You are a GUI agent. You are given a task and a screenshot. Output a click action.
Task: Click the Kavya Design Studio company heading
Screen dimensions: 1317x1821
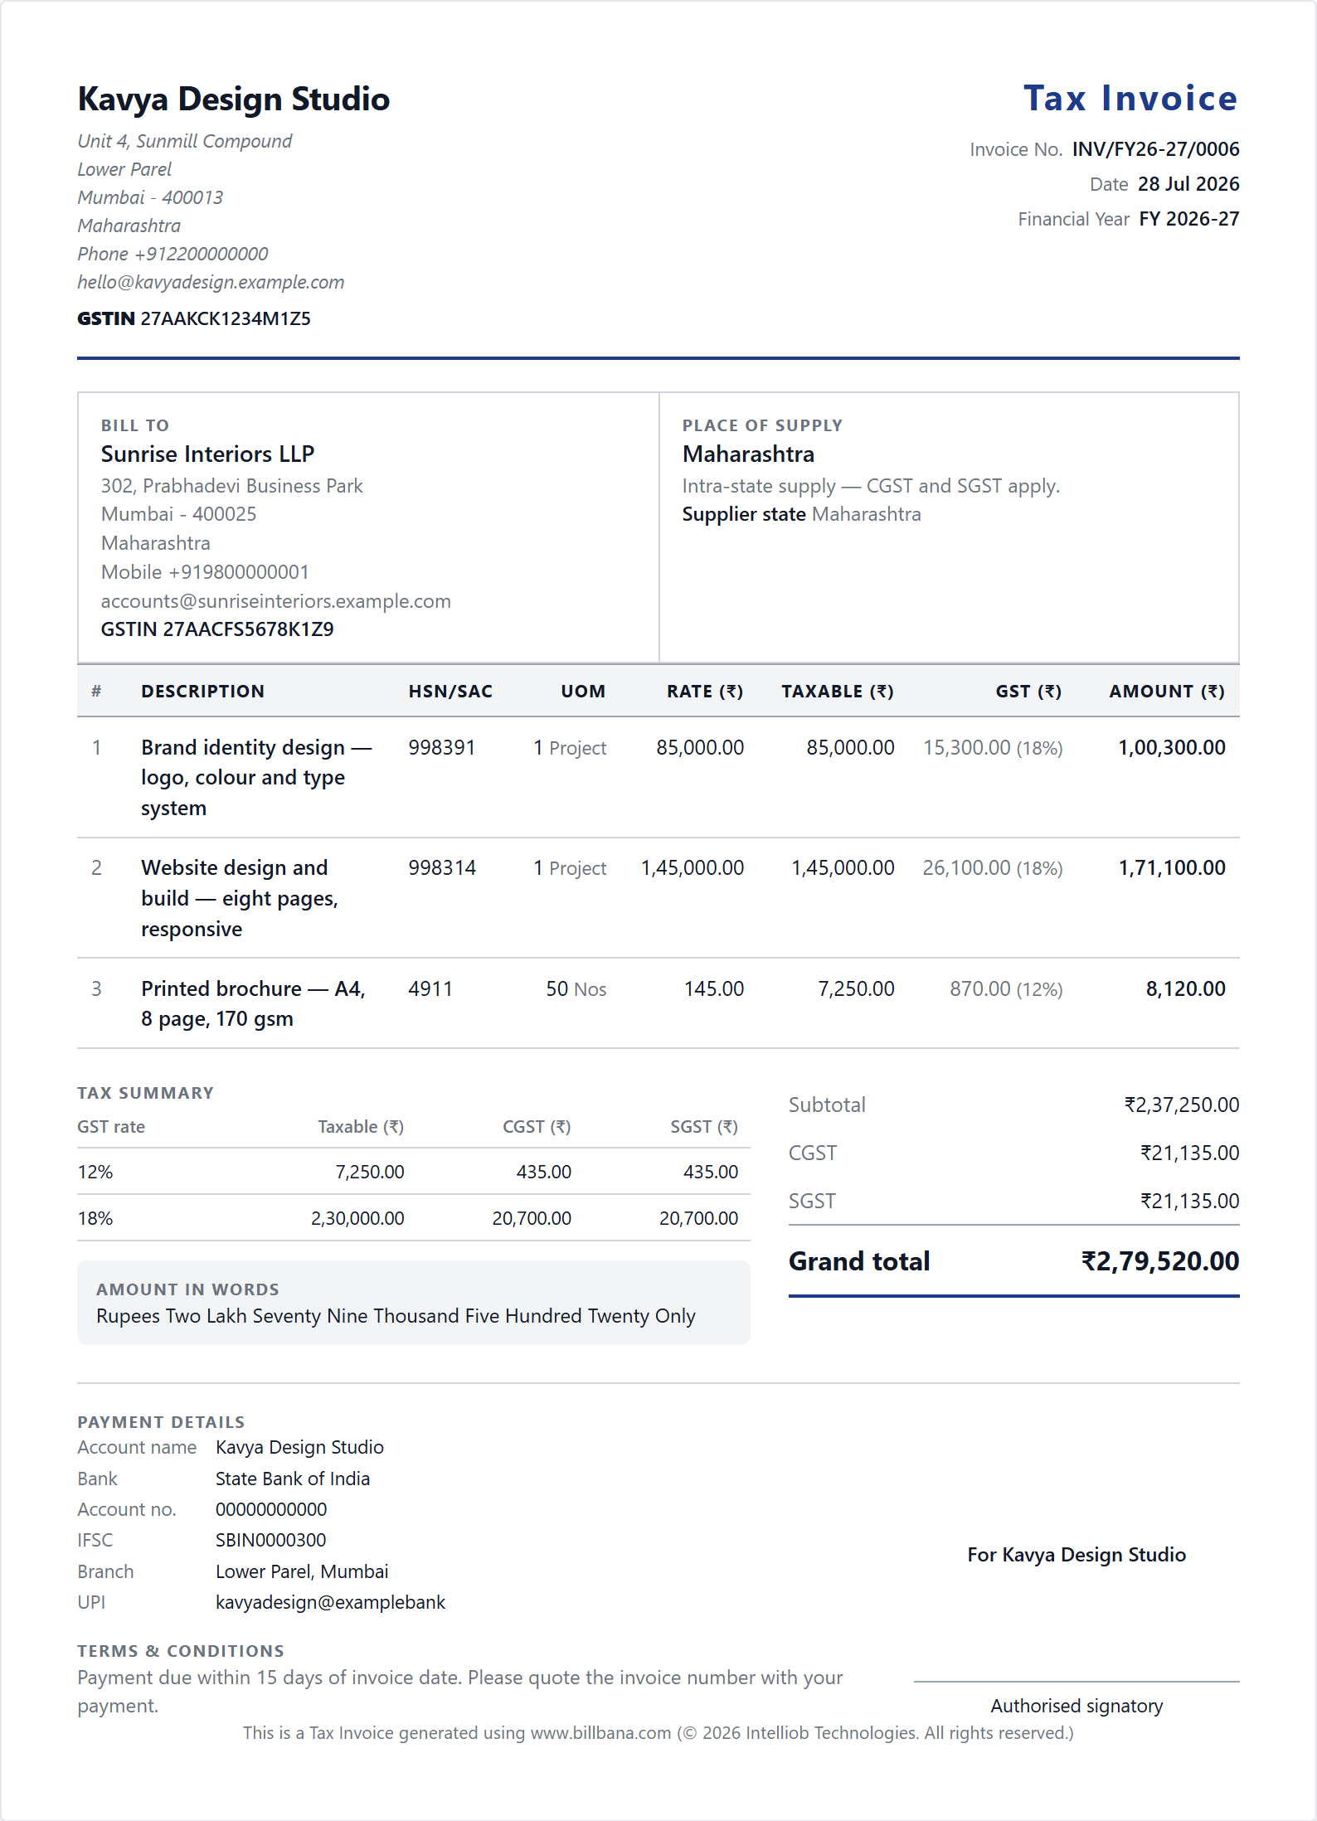point(233,99)
